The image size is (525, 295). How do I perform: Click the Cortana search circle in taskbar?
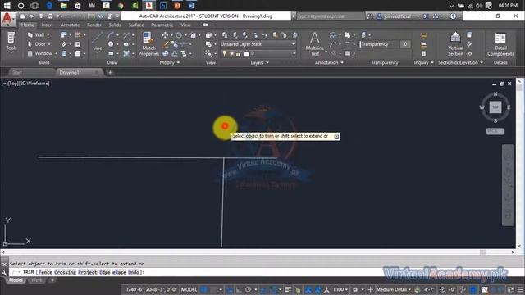click(x=21, y=6)
